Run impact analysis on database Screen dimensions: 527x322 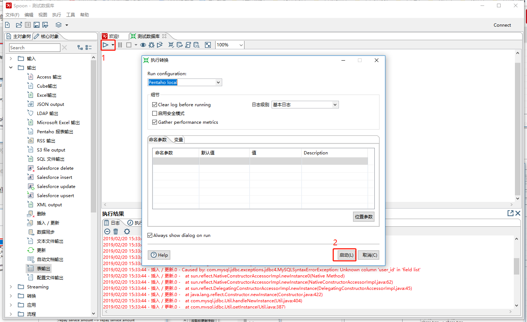point(180,45)
